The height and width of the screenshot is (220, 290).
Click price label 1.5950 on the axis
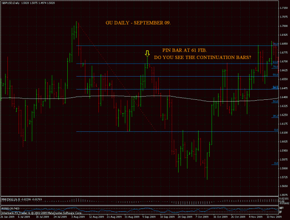pyautogui.click(x=284, y=151)
